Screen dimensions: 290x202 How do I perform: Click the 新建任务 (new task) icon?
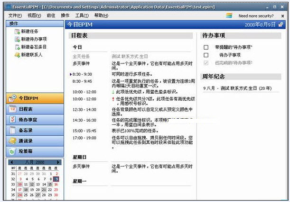click(x=17, y=31)
